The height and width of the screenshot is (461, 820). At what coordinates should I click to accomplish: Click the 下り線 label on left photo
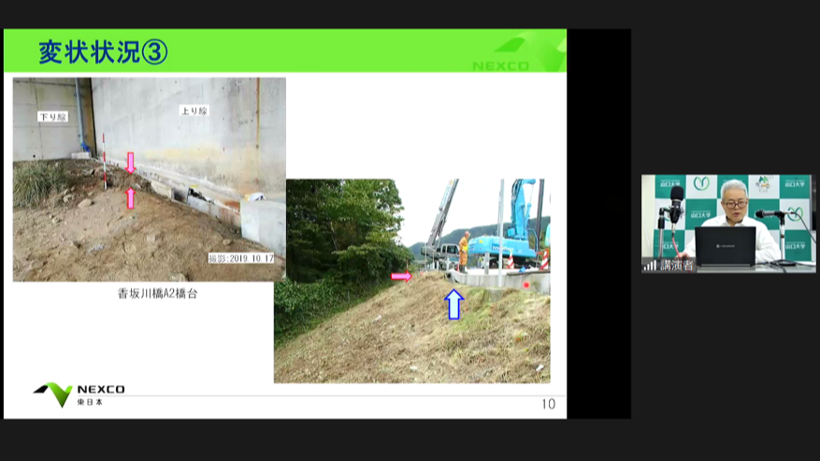pyautogui.click(x=51, y=117)
